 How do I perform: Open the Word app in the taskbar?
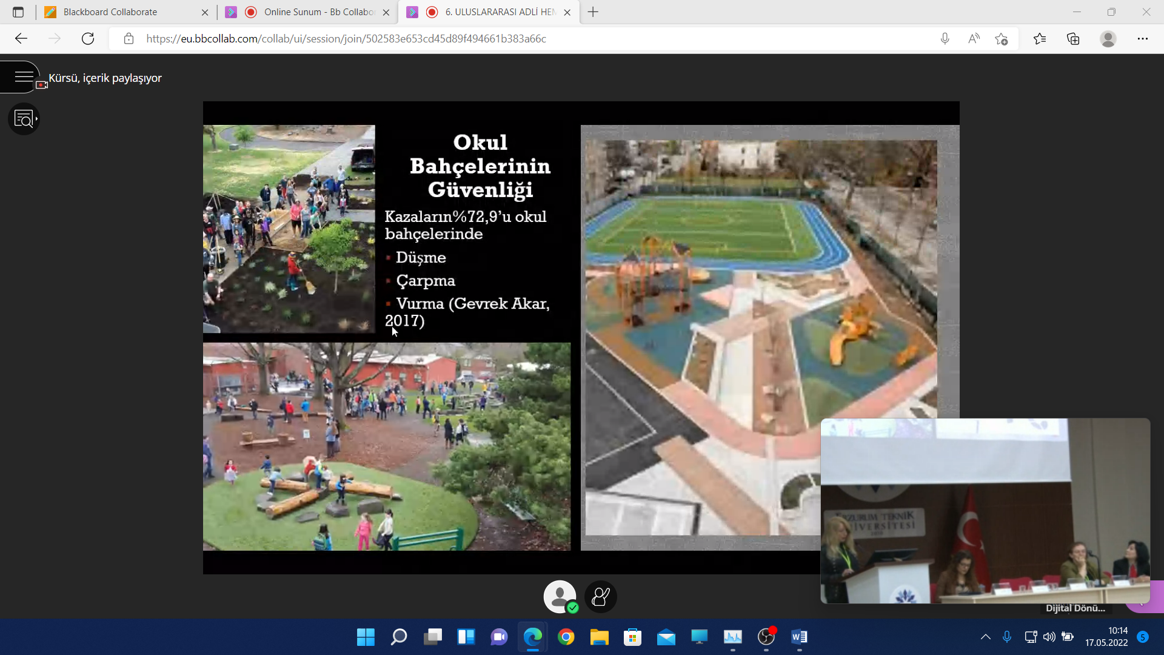pyautogui.click(x=799, y=637)
